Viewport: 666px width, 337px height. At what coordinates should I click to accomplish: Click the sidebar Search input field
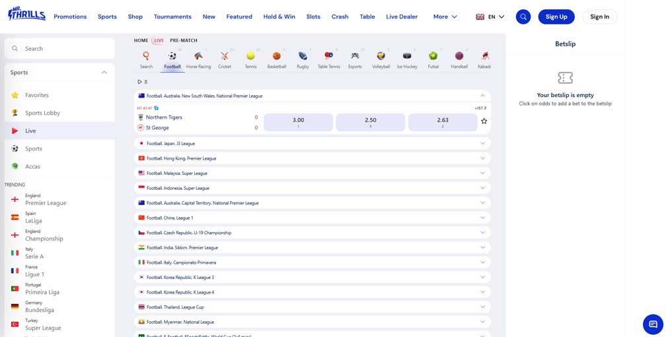pyautogui.click(x=59, y=49)
